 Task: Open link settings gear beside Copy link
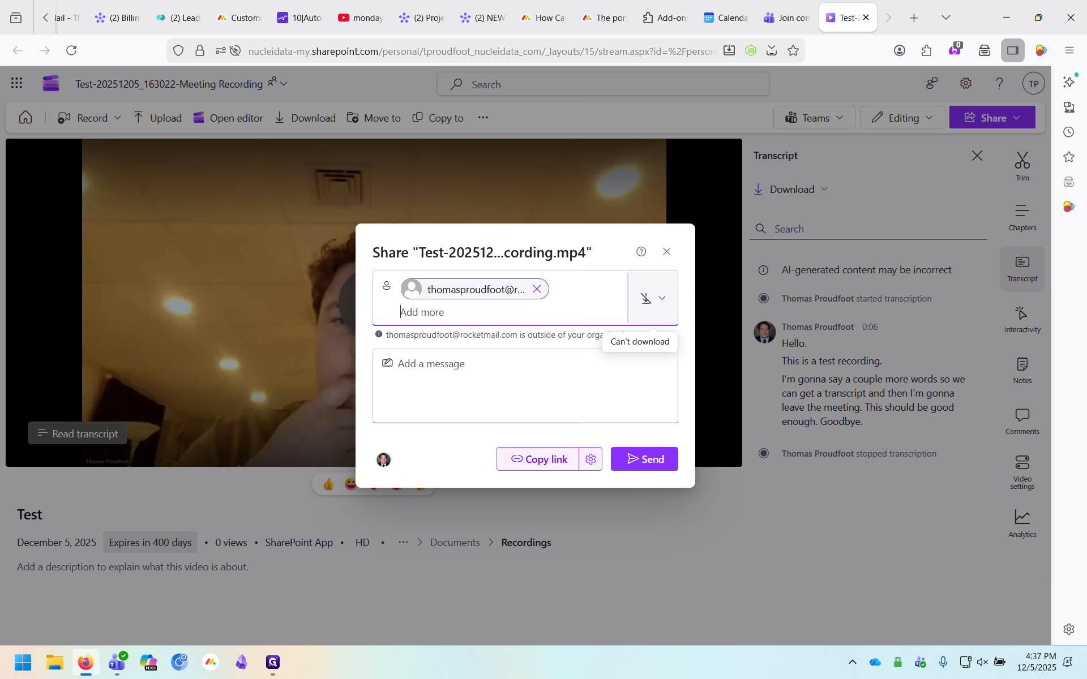590,459
